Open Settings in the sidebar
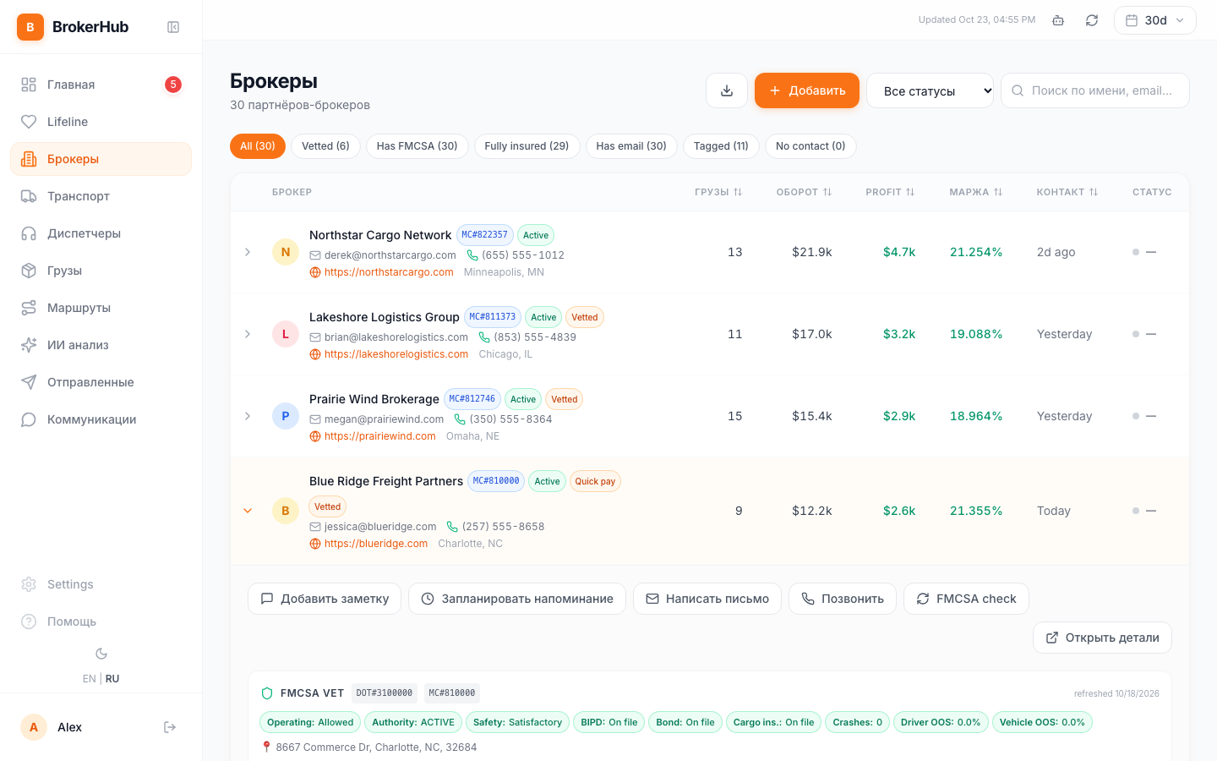 [x=101, y=584]
